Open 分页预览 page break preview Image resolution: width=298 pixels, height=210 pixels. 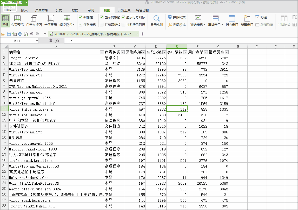[x=17, y=21]
